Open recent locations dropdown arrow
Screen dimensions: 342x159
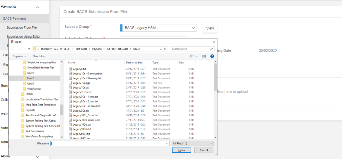coord(24,49)
